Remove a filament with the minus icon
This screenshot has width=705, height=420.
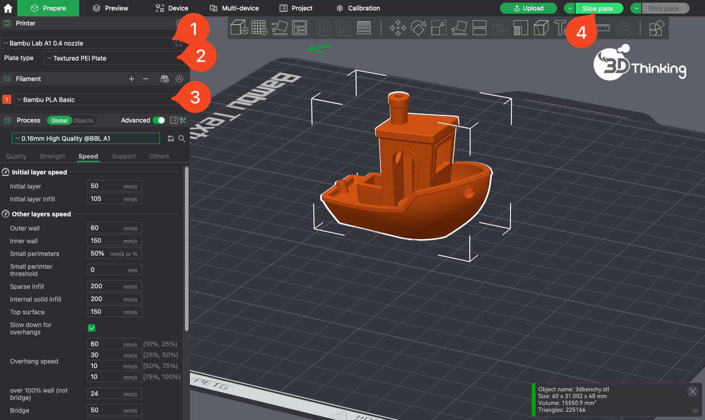[146, 79]
